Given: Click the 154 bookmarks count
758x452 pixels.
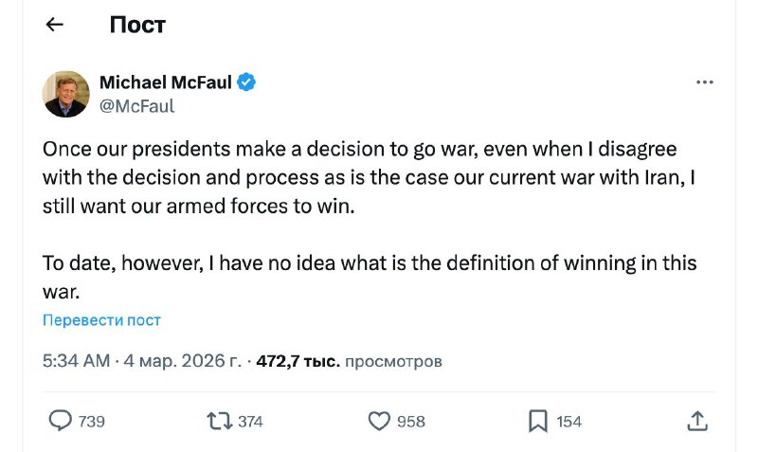Looking at the screenshot, I should (x=568, y=421).
